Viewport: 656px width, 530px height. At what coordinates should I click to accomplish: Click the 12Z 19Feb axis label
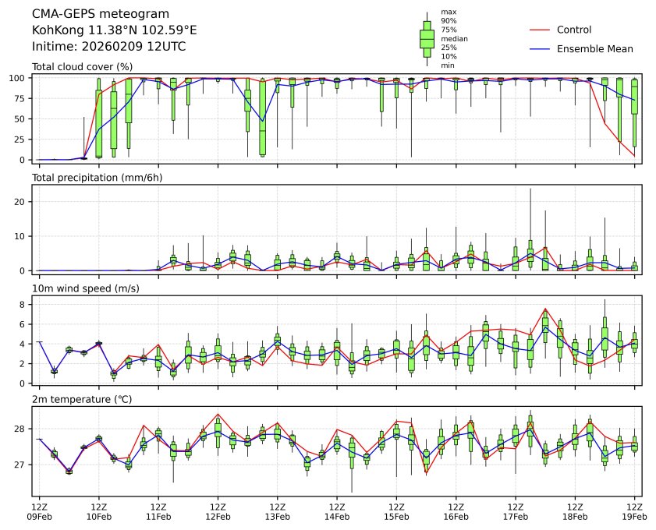[x=634, y=511]
